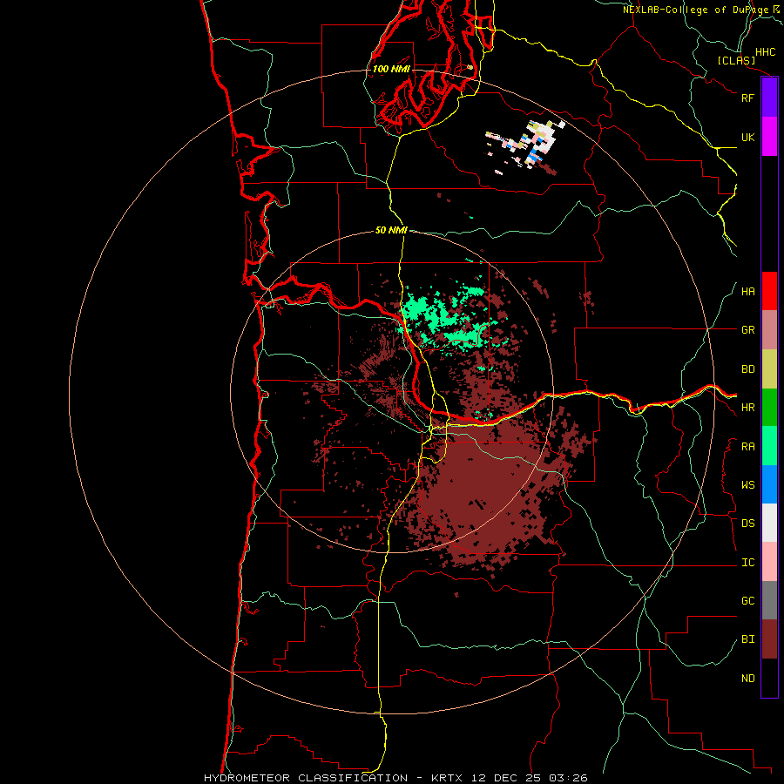This screenshot has width=784, height=784.
Task: Click the DS white legend swatch
Action: click(x=769, y=523)
